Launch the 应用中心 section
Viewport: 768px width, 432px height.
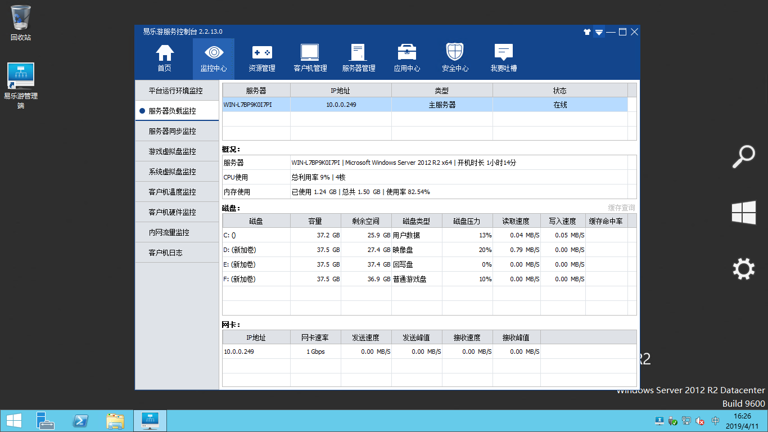tap(407, 58)
